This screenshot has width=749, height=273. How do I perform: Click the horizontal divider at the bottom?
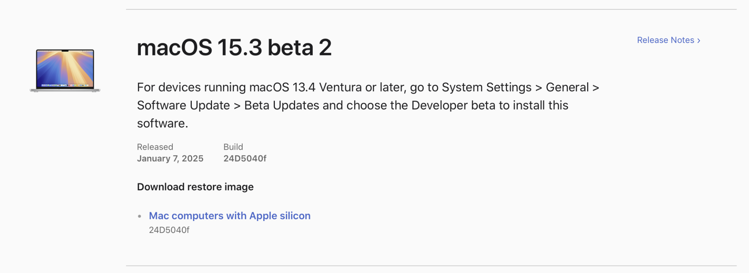pyautogui.click(x=431, y=266)
